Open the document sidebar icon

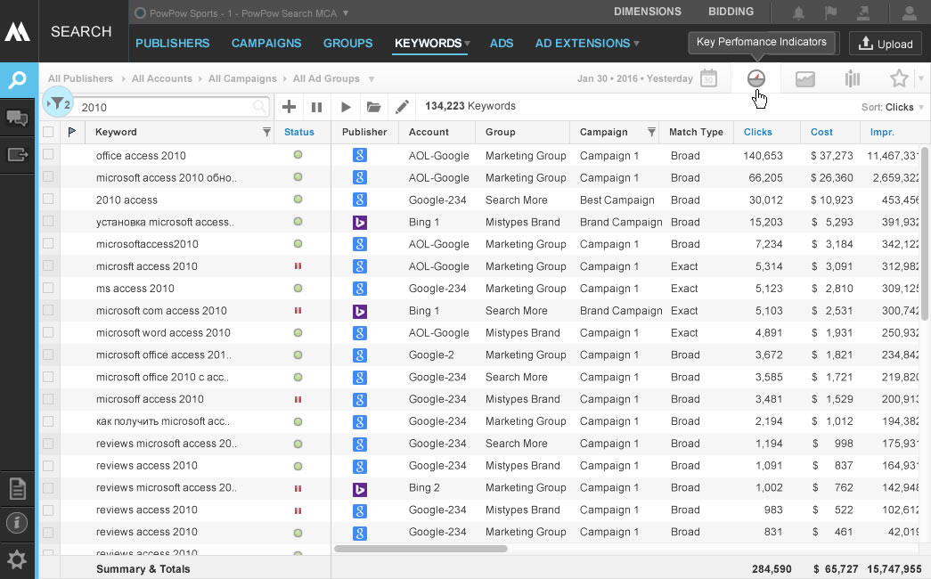point(17,489)
